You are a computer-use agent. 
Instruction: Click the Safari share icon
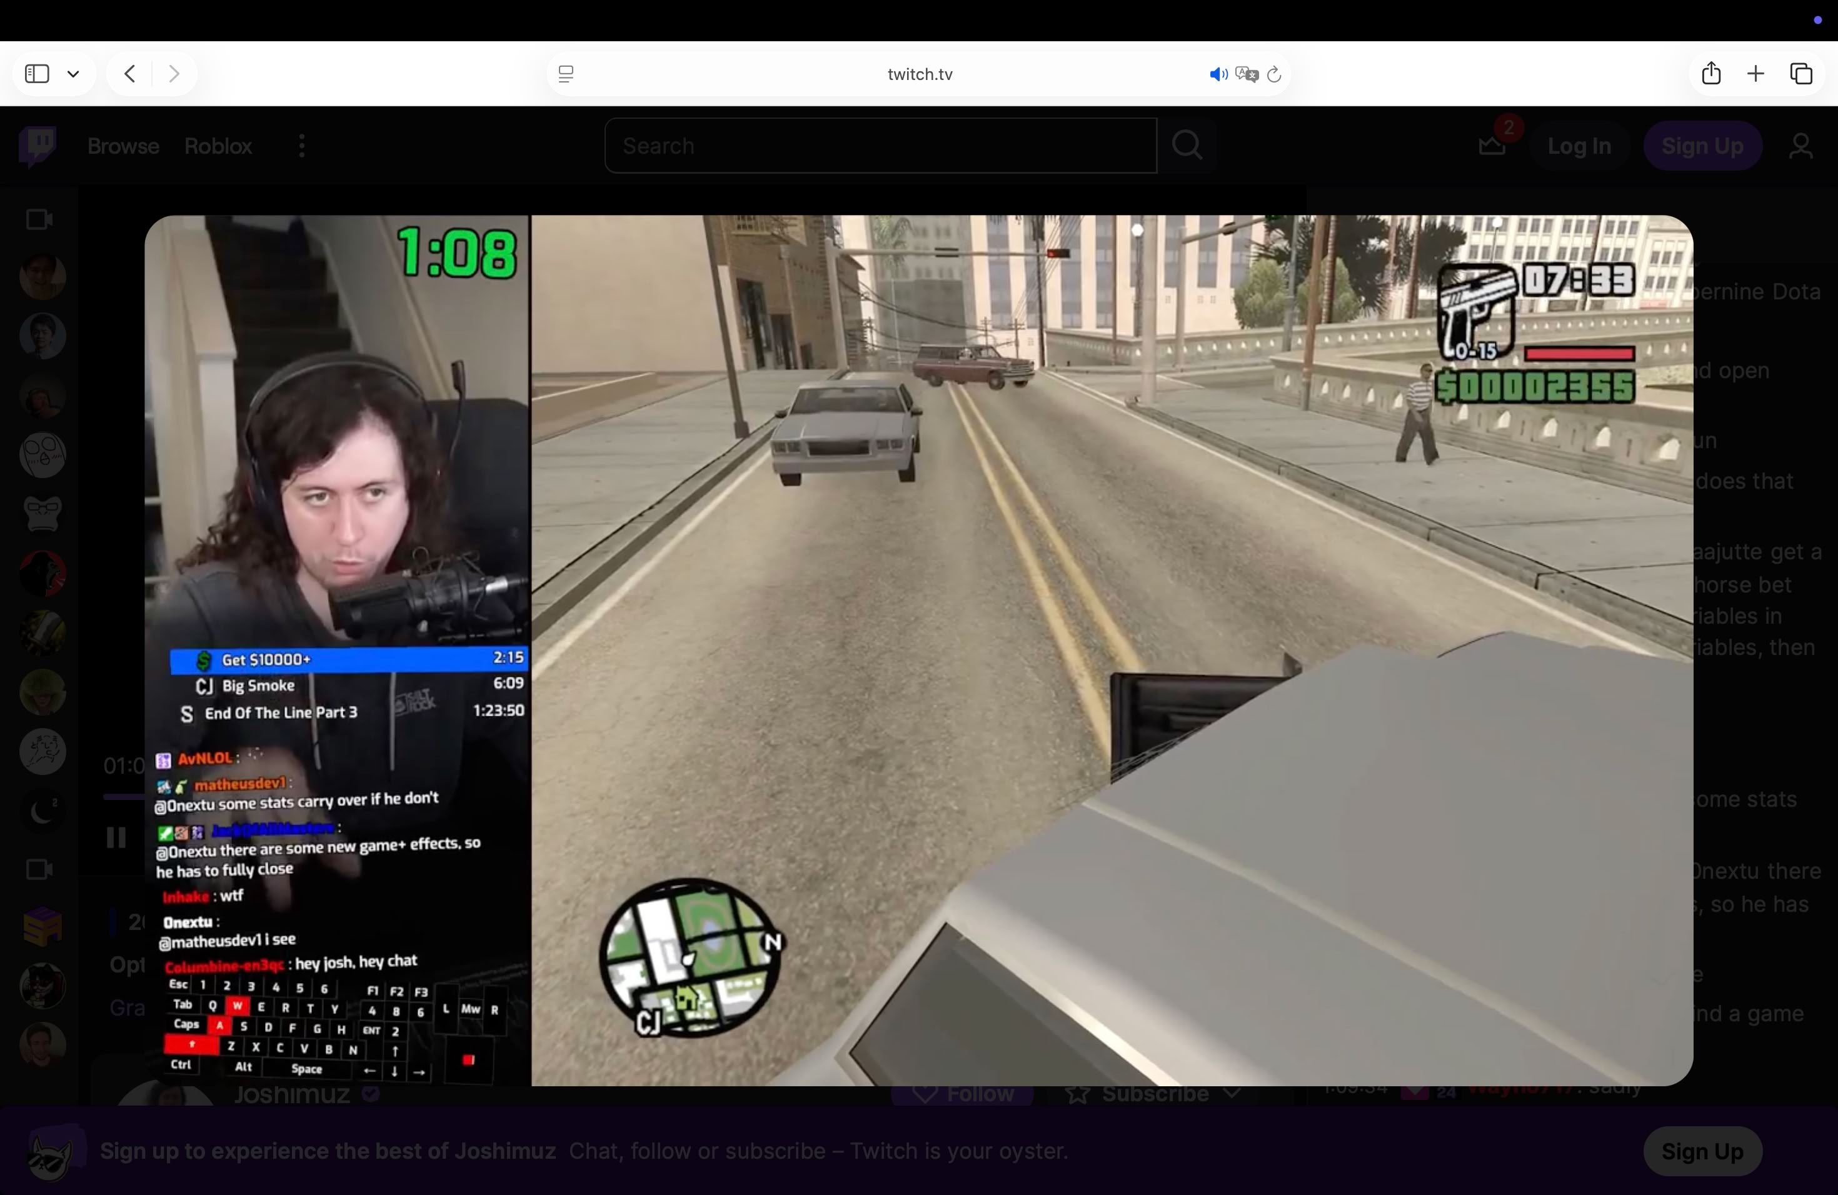click(x=1711, y=73)
